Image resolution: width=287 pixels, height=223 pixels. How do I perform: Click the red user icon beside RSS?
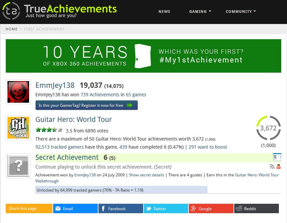279,167
